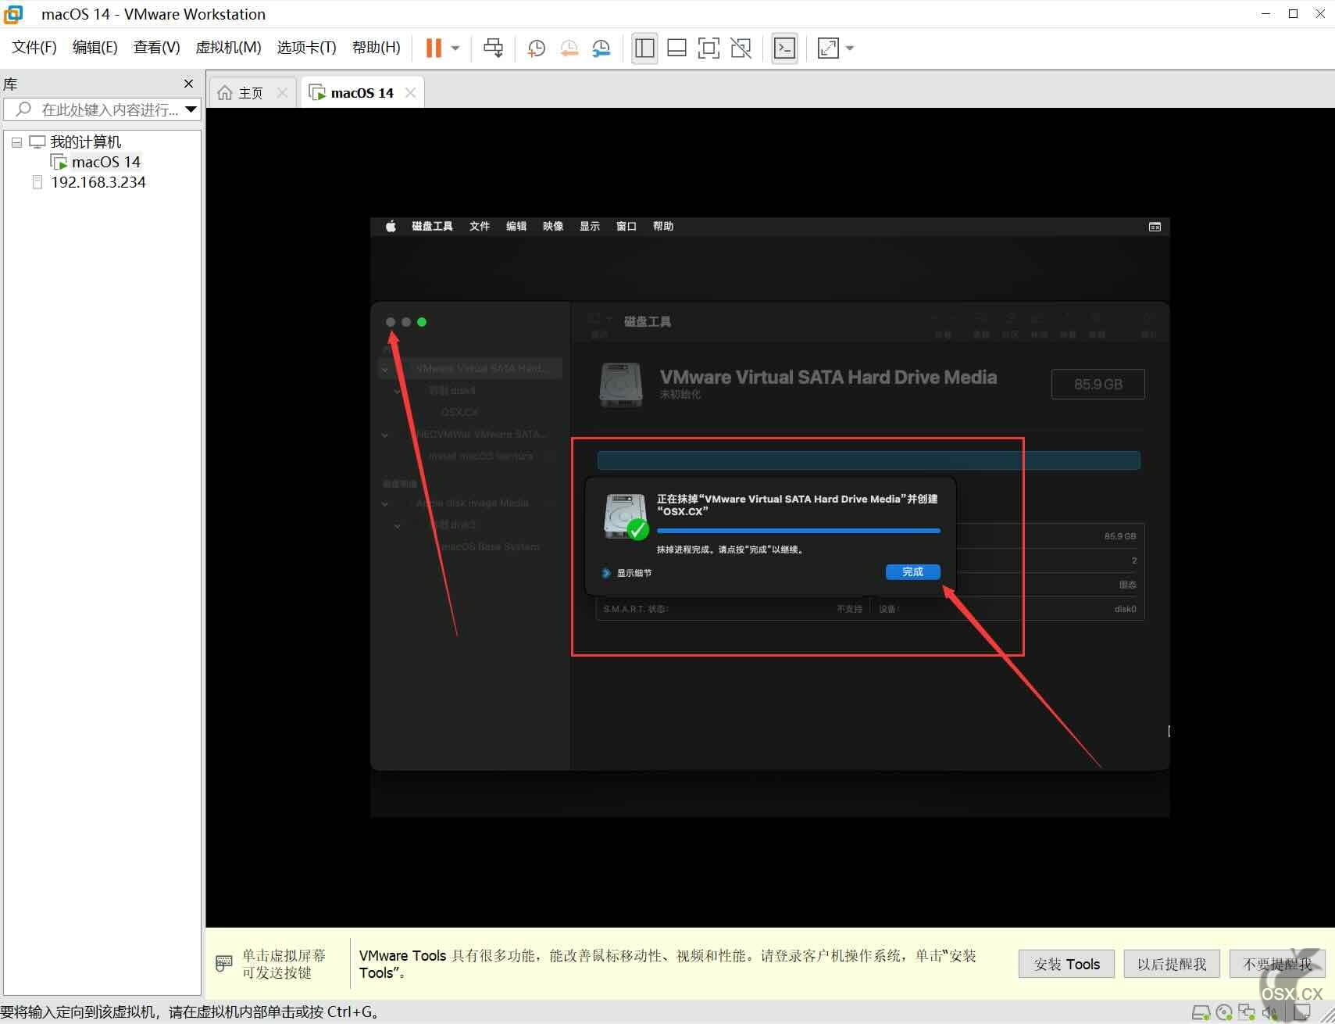
Task: Click 安装 Tools button
Action: 1066,964
